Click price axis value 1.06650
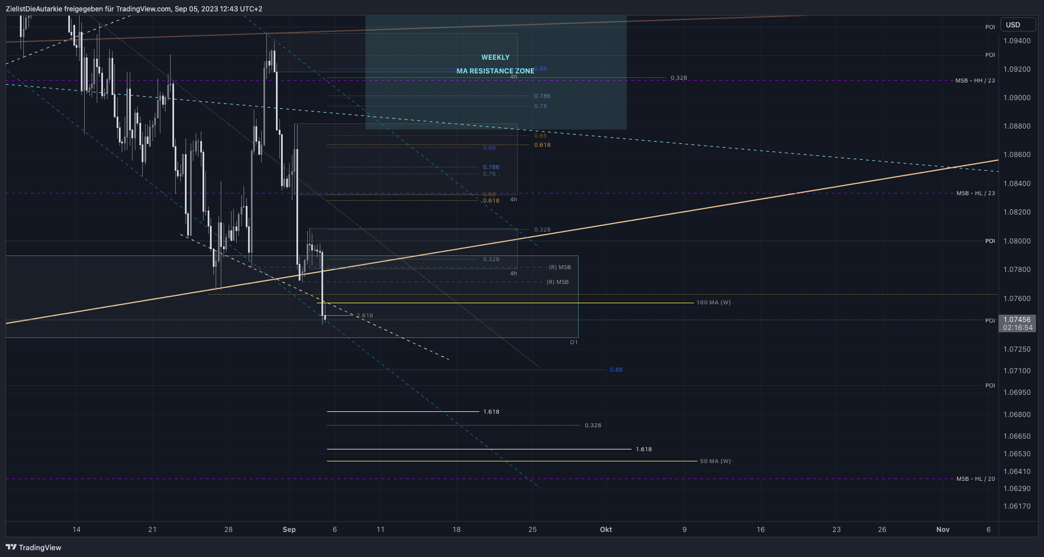The width and height of the screenshot is (1044, 557). [1017, 436]
